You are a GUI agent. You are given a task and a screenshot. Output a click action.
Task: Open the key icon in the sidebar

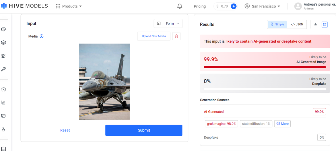[4, 69]
